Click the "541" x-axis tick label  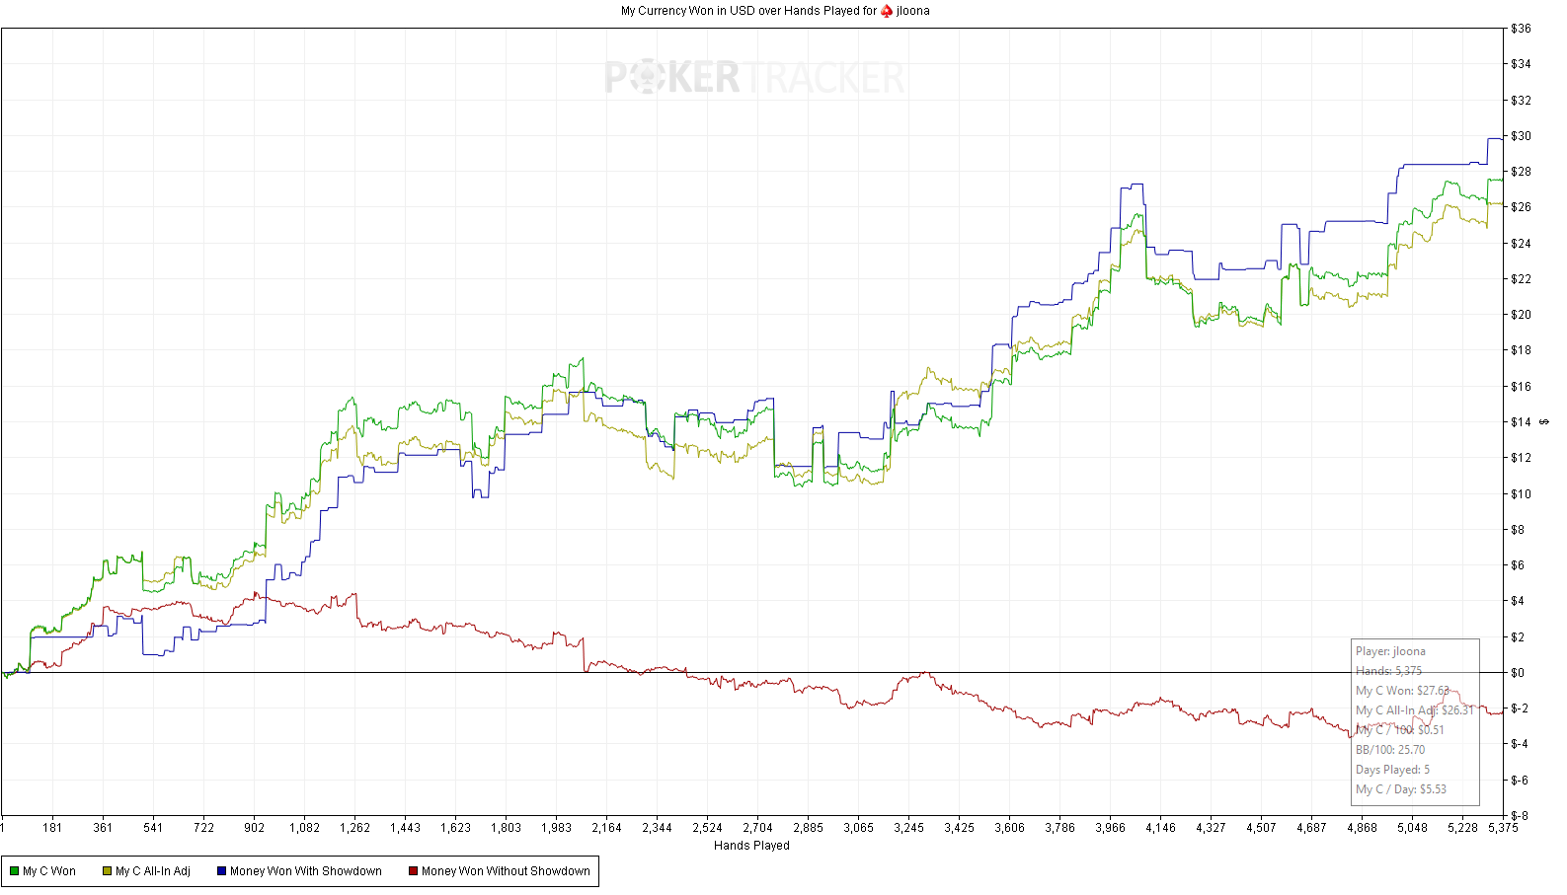point(153,828)
